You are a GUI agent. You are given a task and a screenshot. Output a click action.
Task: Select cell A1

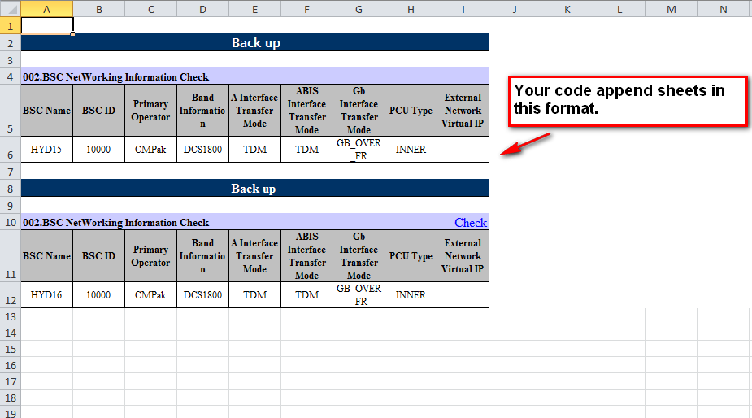pos(47,25)
